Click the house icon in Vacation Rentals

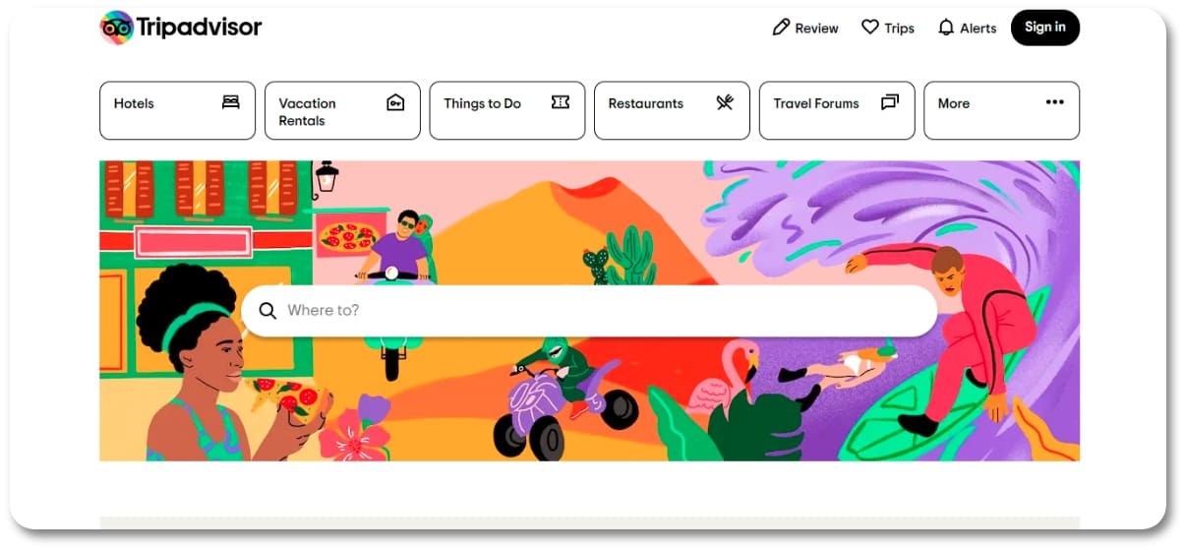click(x=395, y=102)
